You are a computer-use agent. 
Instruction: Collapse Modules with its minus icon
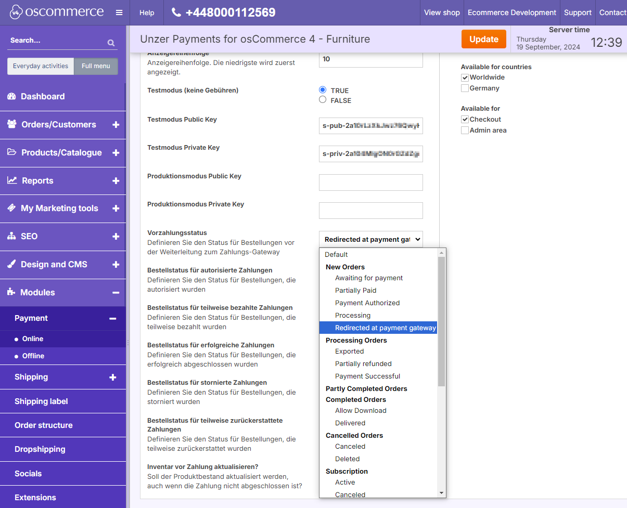(x=116, y=293)
